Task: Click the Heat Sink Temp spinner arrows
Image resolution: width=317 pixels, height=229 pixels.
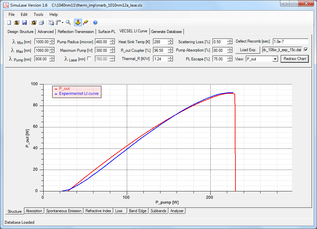Action: [x=170, y=42]
